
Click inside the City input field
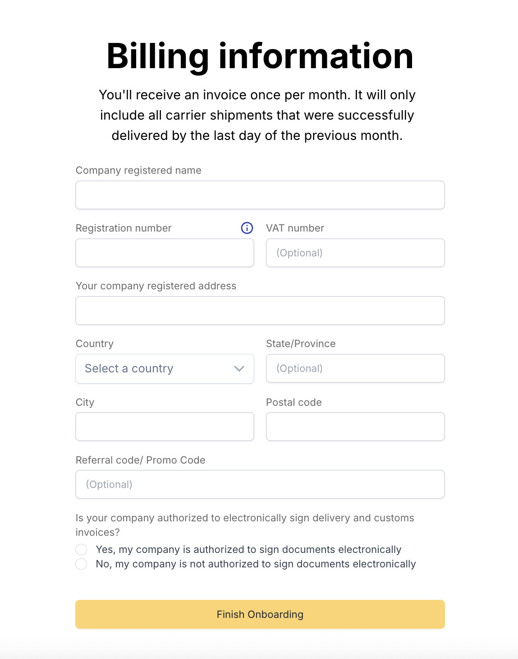coord(165,427)
